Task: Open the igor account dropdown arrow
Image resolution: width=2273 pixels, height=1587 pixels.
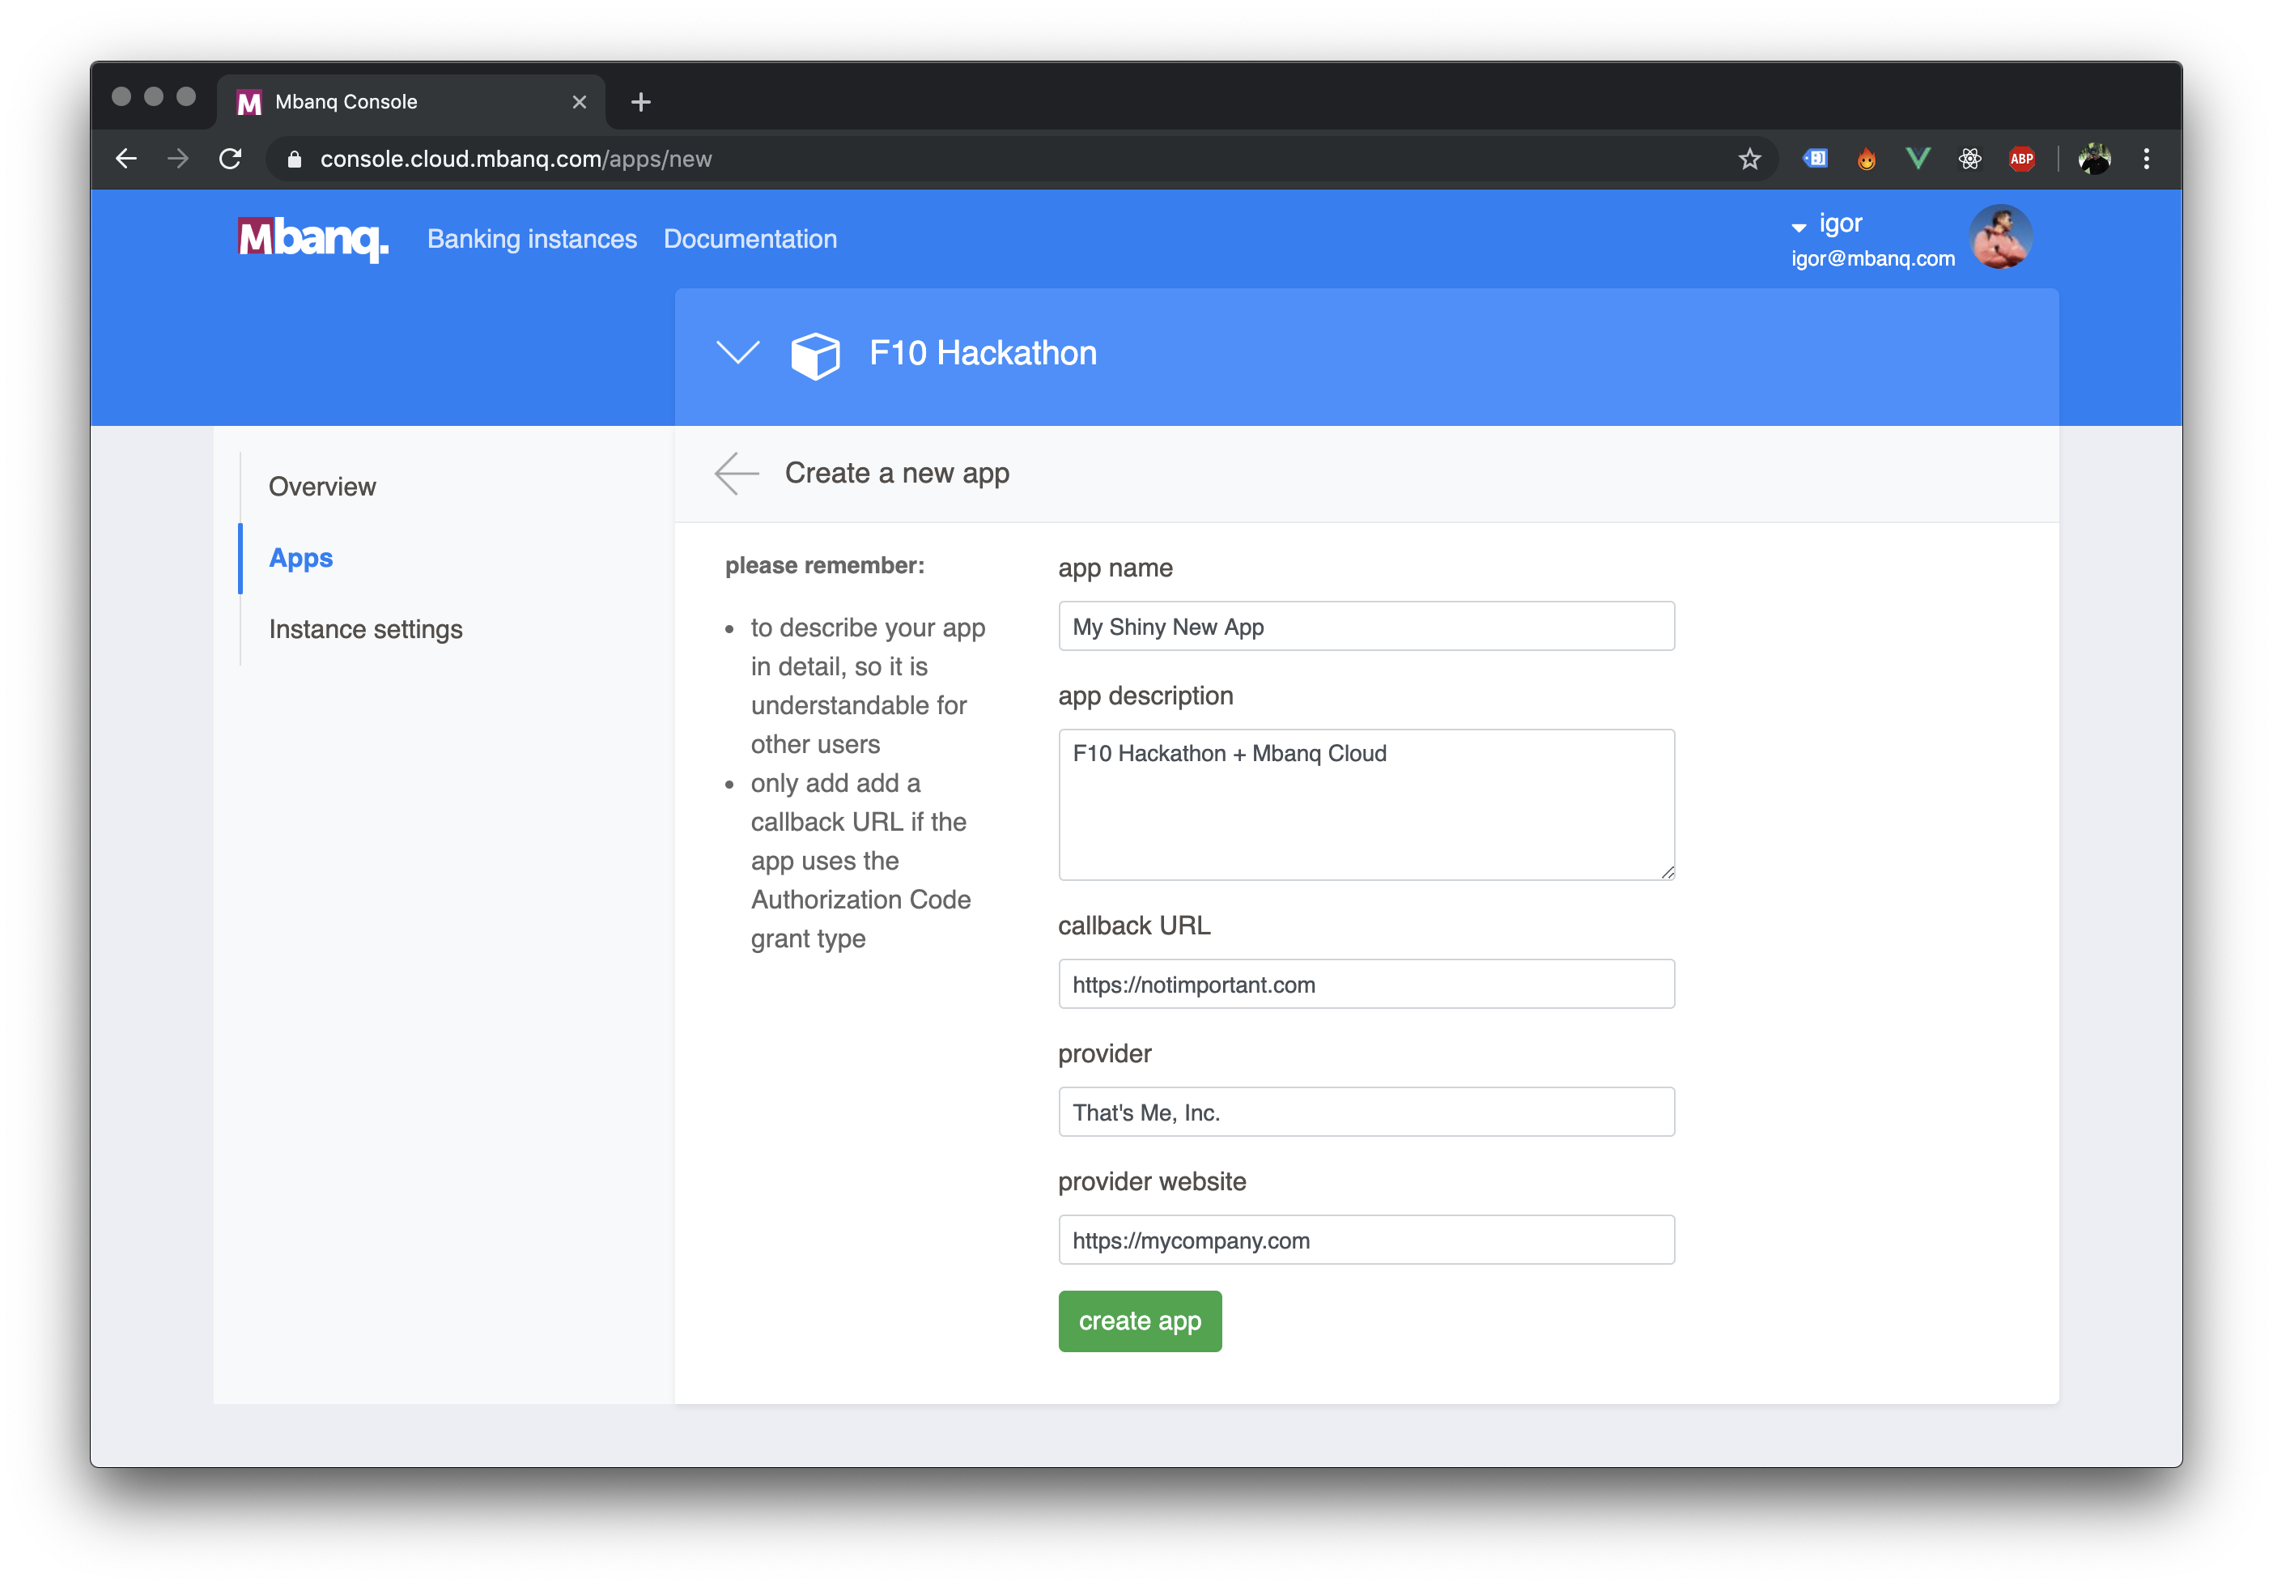Action: (1799, 228)
